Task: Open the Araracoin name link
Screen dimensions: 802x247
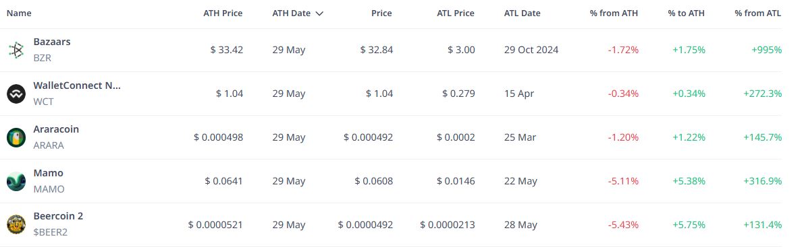Action: (56, 129)
